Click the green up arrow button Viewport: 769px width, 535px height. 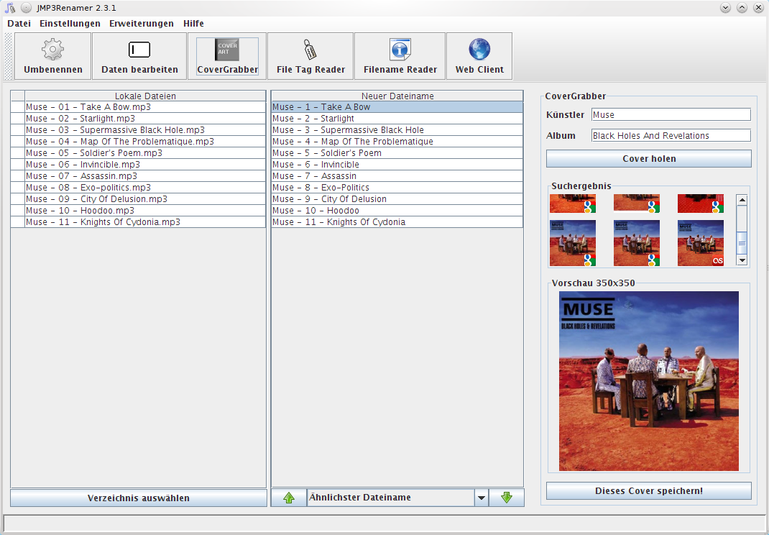[289, 498]
